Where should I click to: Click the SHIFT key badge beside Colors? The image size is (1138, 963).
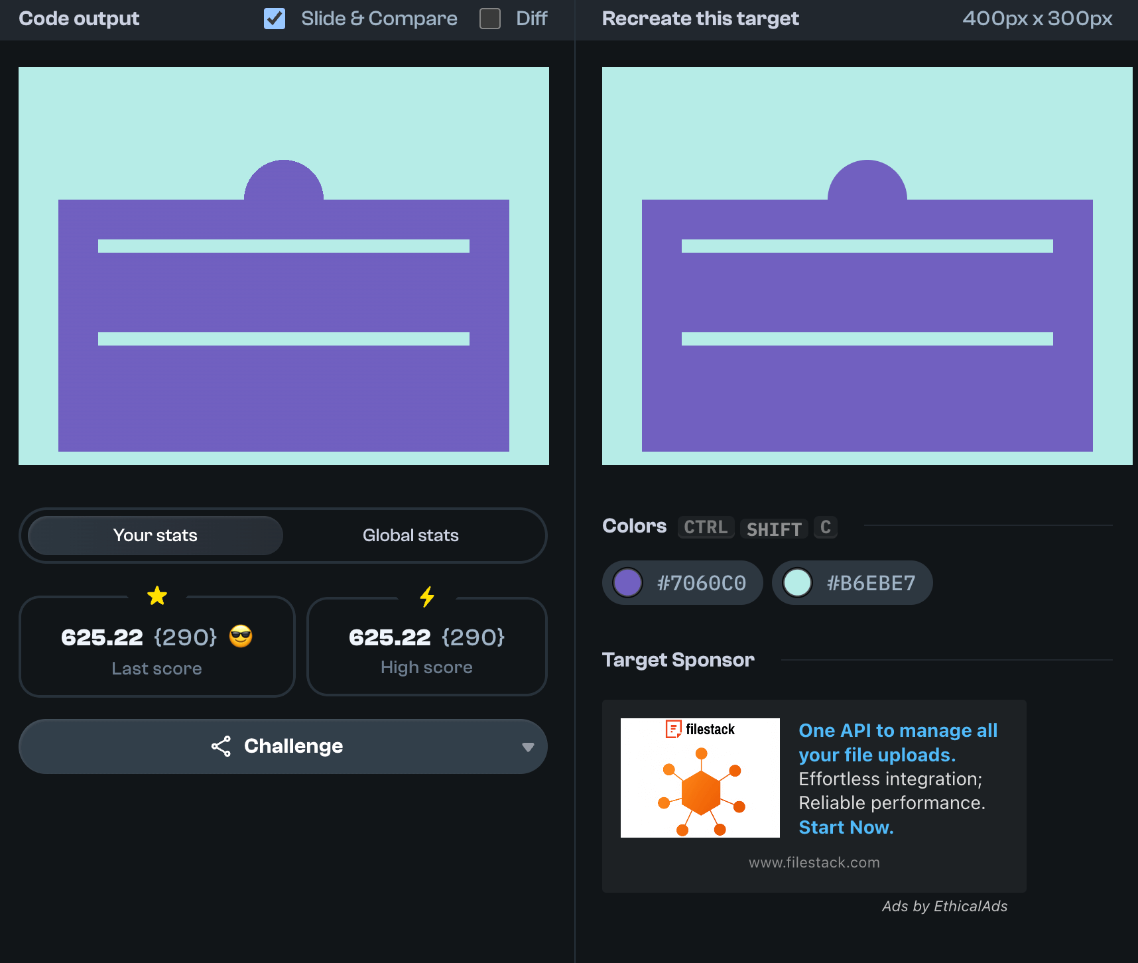(774, 529)
